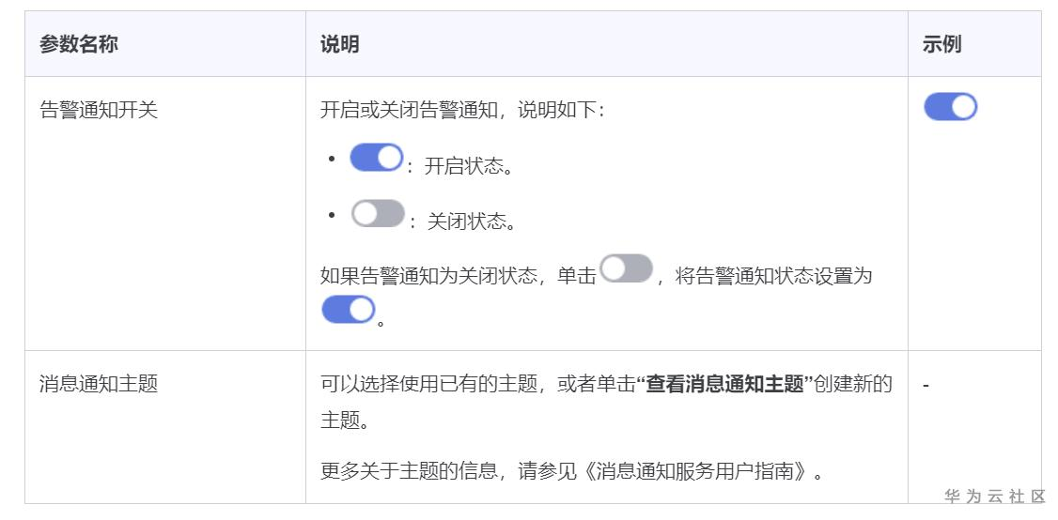Click the 参数名称 column header
1058x520 pixels.
79,44
